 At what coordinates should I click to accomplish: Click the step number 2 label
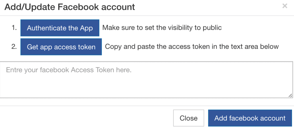[14, 46]
